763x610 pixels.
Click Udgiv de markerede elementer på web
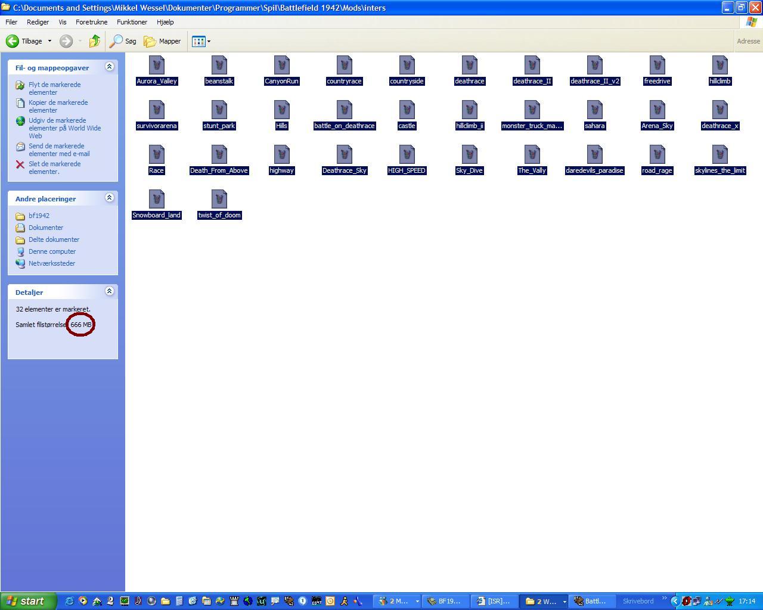click(x=64, y=128)
